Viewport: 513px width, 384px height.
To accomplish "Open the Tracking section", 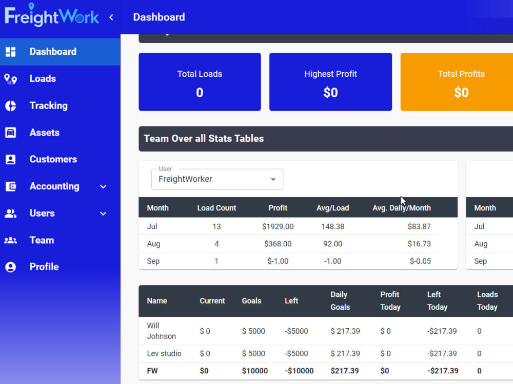I will [x=60, y=106].
